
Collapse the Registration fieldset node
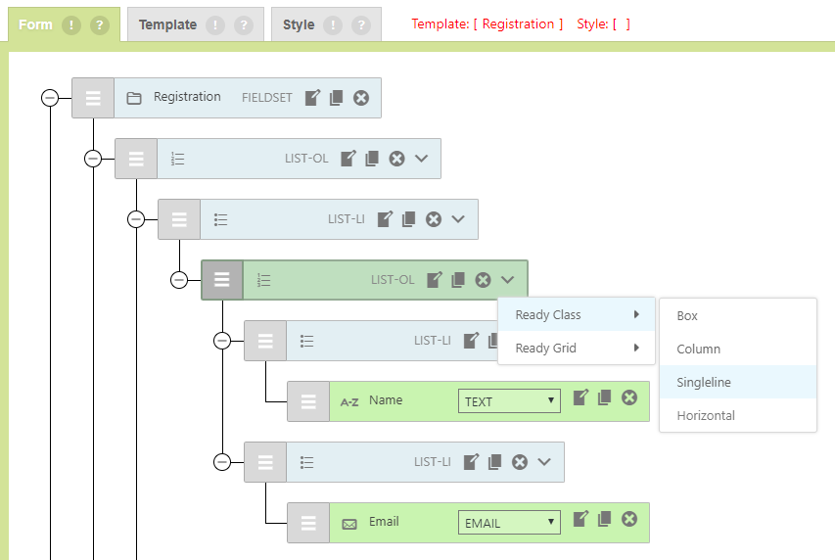click(50, 98)
